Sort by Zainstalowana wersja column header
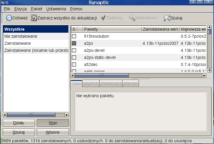The width and height of the screenshot is (214, 144). pyautogui.click(x=161, y=29)
